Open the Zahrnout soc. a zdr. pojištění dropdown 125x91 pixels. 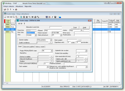tap(86, 67)
